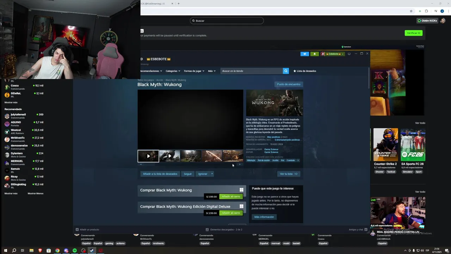Open browser extensions puzzle icon
The height and width of the screenshot is (254, 451).
pyautogui.click(x=426, y=11)
